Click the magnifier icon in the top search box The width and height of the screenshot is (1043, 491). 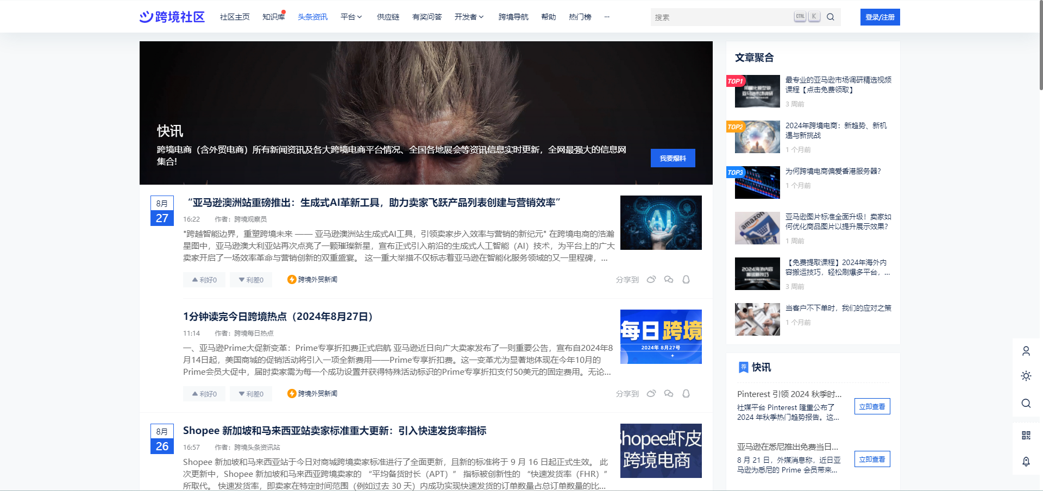[x=831, y=17]
